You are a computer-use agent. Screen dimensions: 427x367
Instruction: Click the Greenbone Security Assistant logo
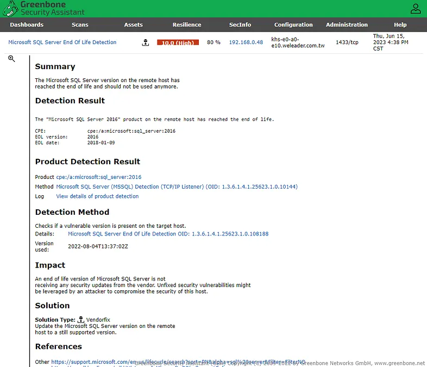(43, 9)
